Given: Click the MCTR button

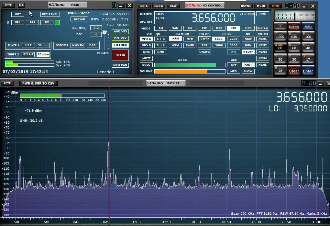Looking at the screenshot, I should pyautogui.click(x=261, y=6).
